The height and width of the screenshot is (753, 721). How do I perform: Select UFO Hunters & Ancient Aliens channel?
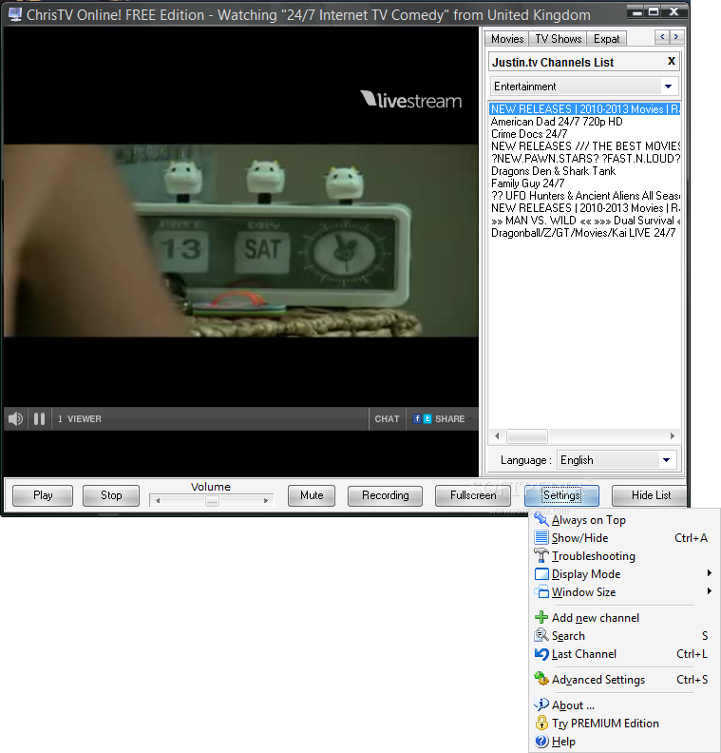(585, 196)
